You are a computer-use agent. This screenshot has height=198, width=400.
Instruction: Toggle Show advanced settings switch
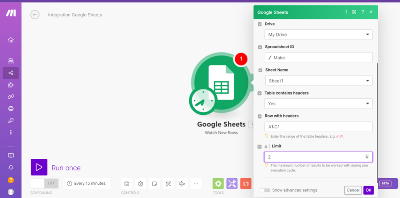[x=264, y=190]
